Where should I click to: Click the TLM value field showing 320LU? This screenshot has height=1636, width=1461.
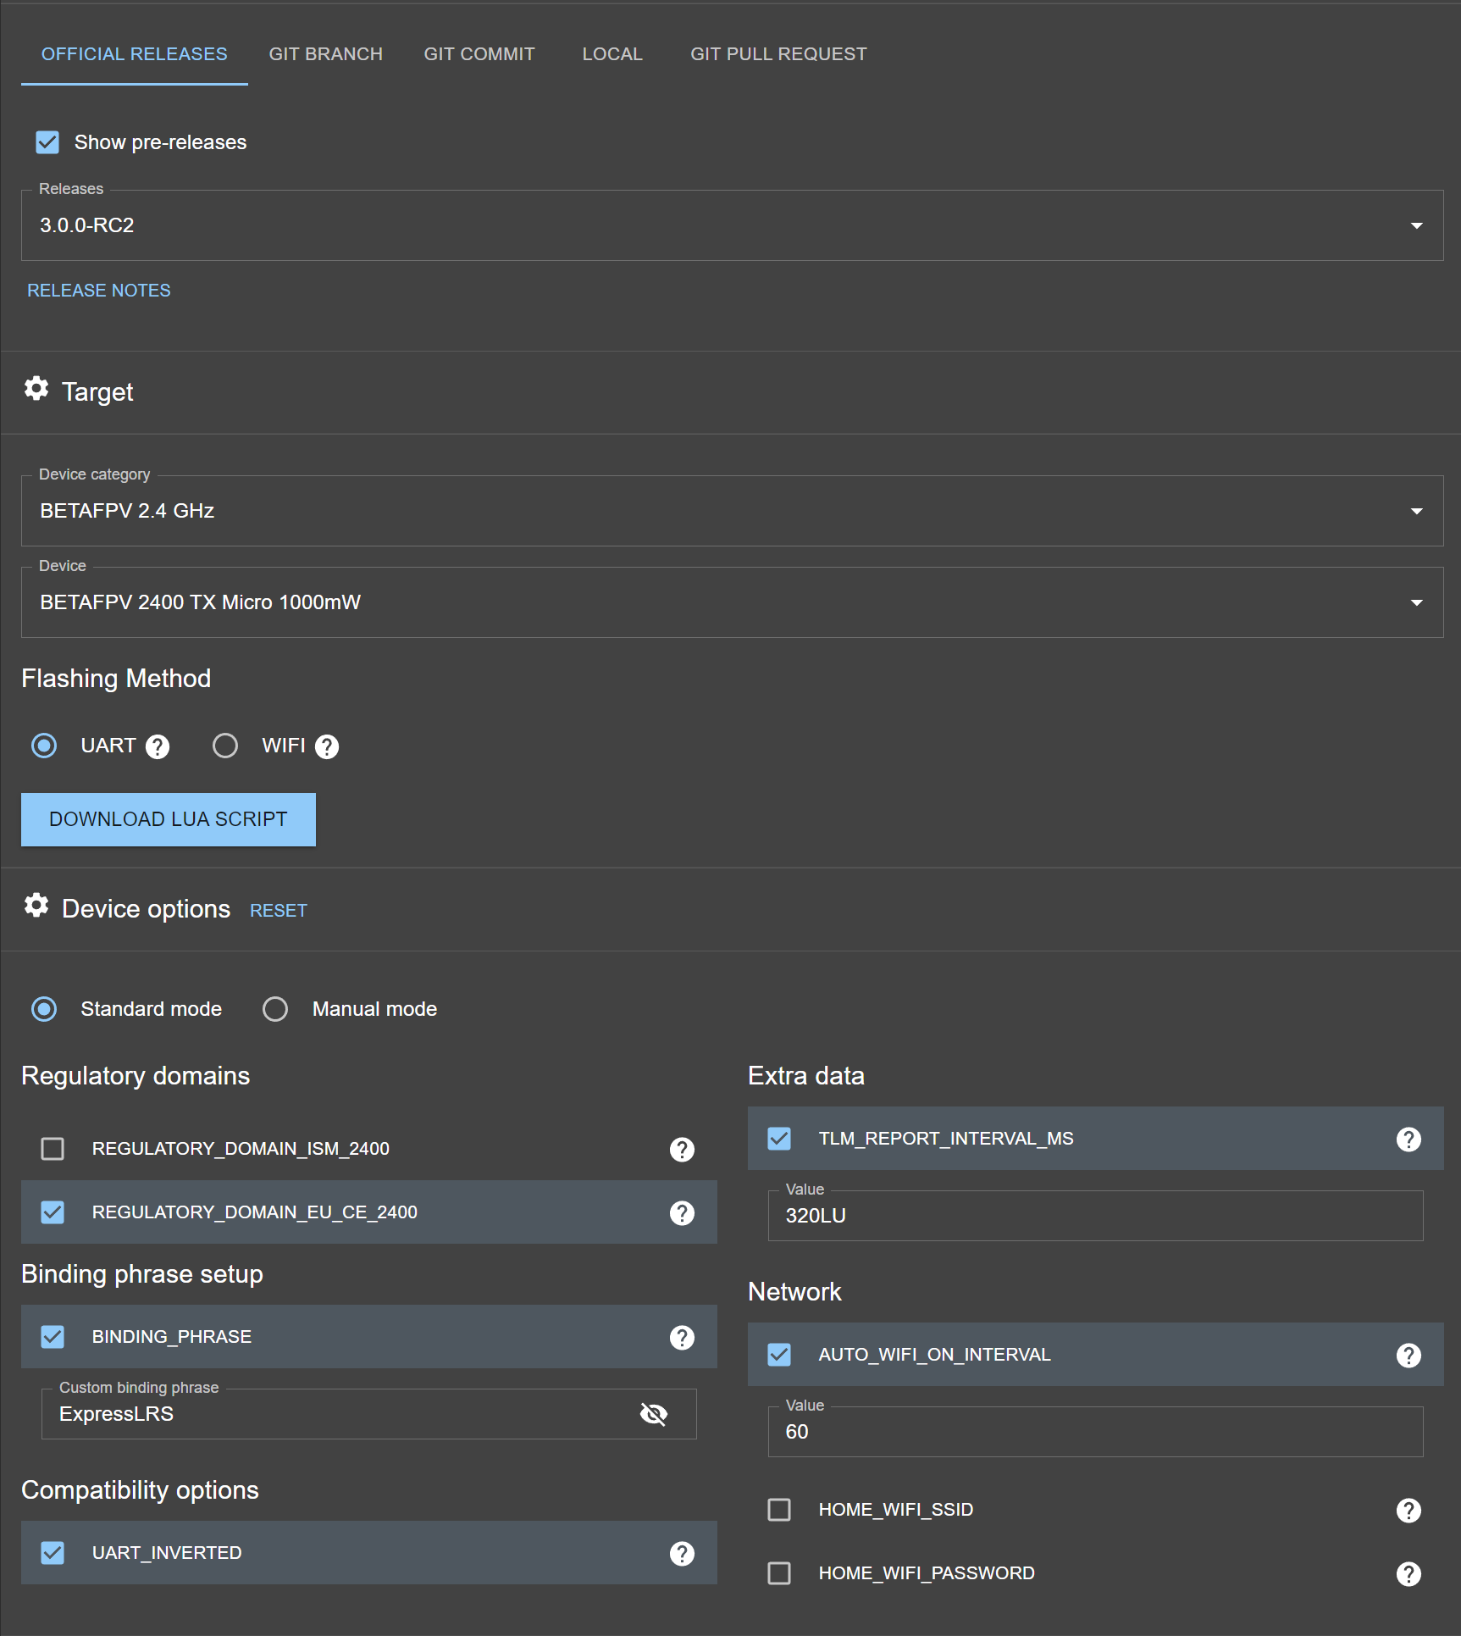click(1094, 1216)
